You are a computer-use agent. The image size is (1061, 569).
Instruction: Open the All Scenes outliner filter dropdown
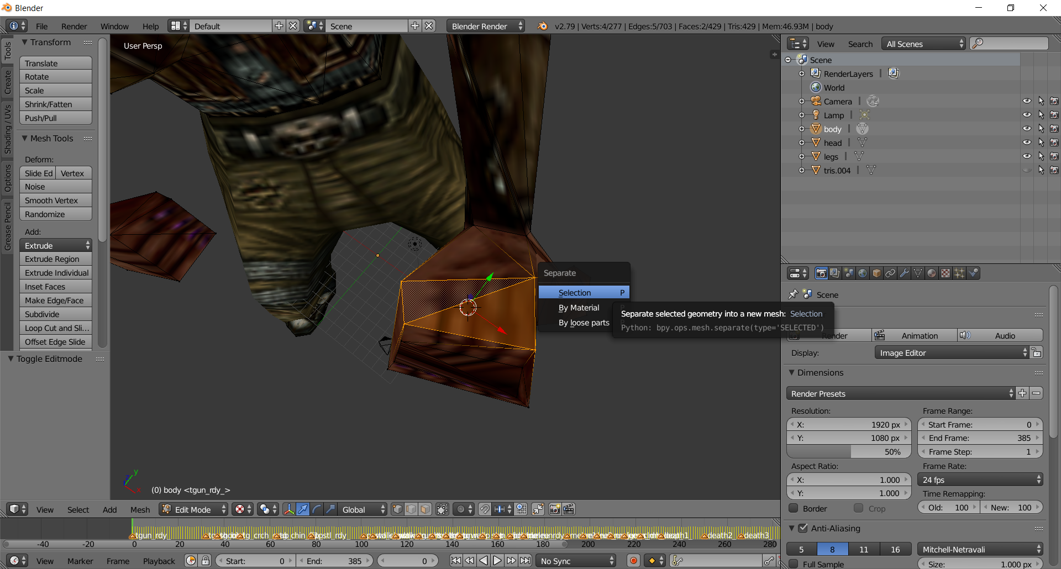(x=923, y=44)
